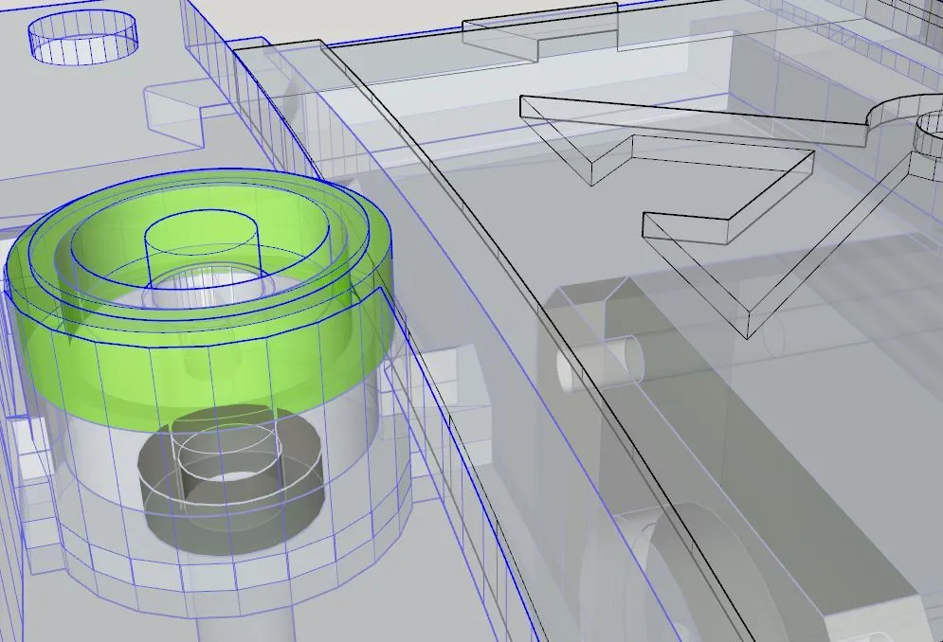This screenshot has height=642, width=943.
Task: Select the rectangular tab on the top edge
Action: (x=539, y=31)
